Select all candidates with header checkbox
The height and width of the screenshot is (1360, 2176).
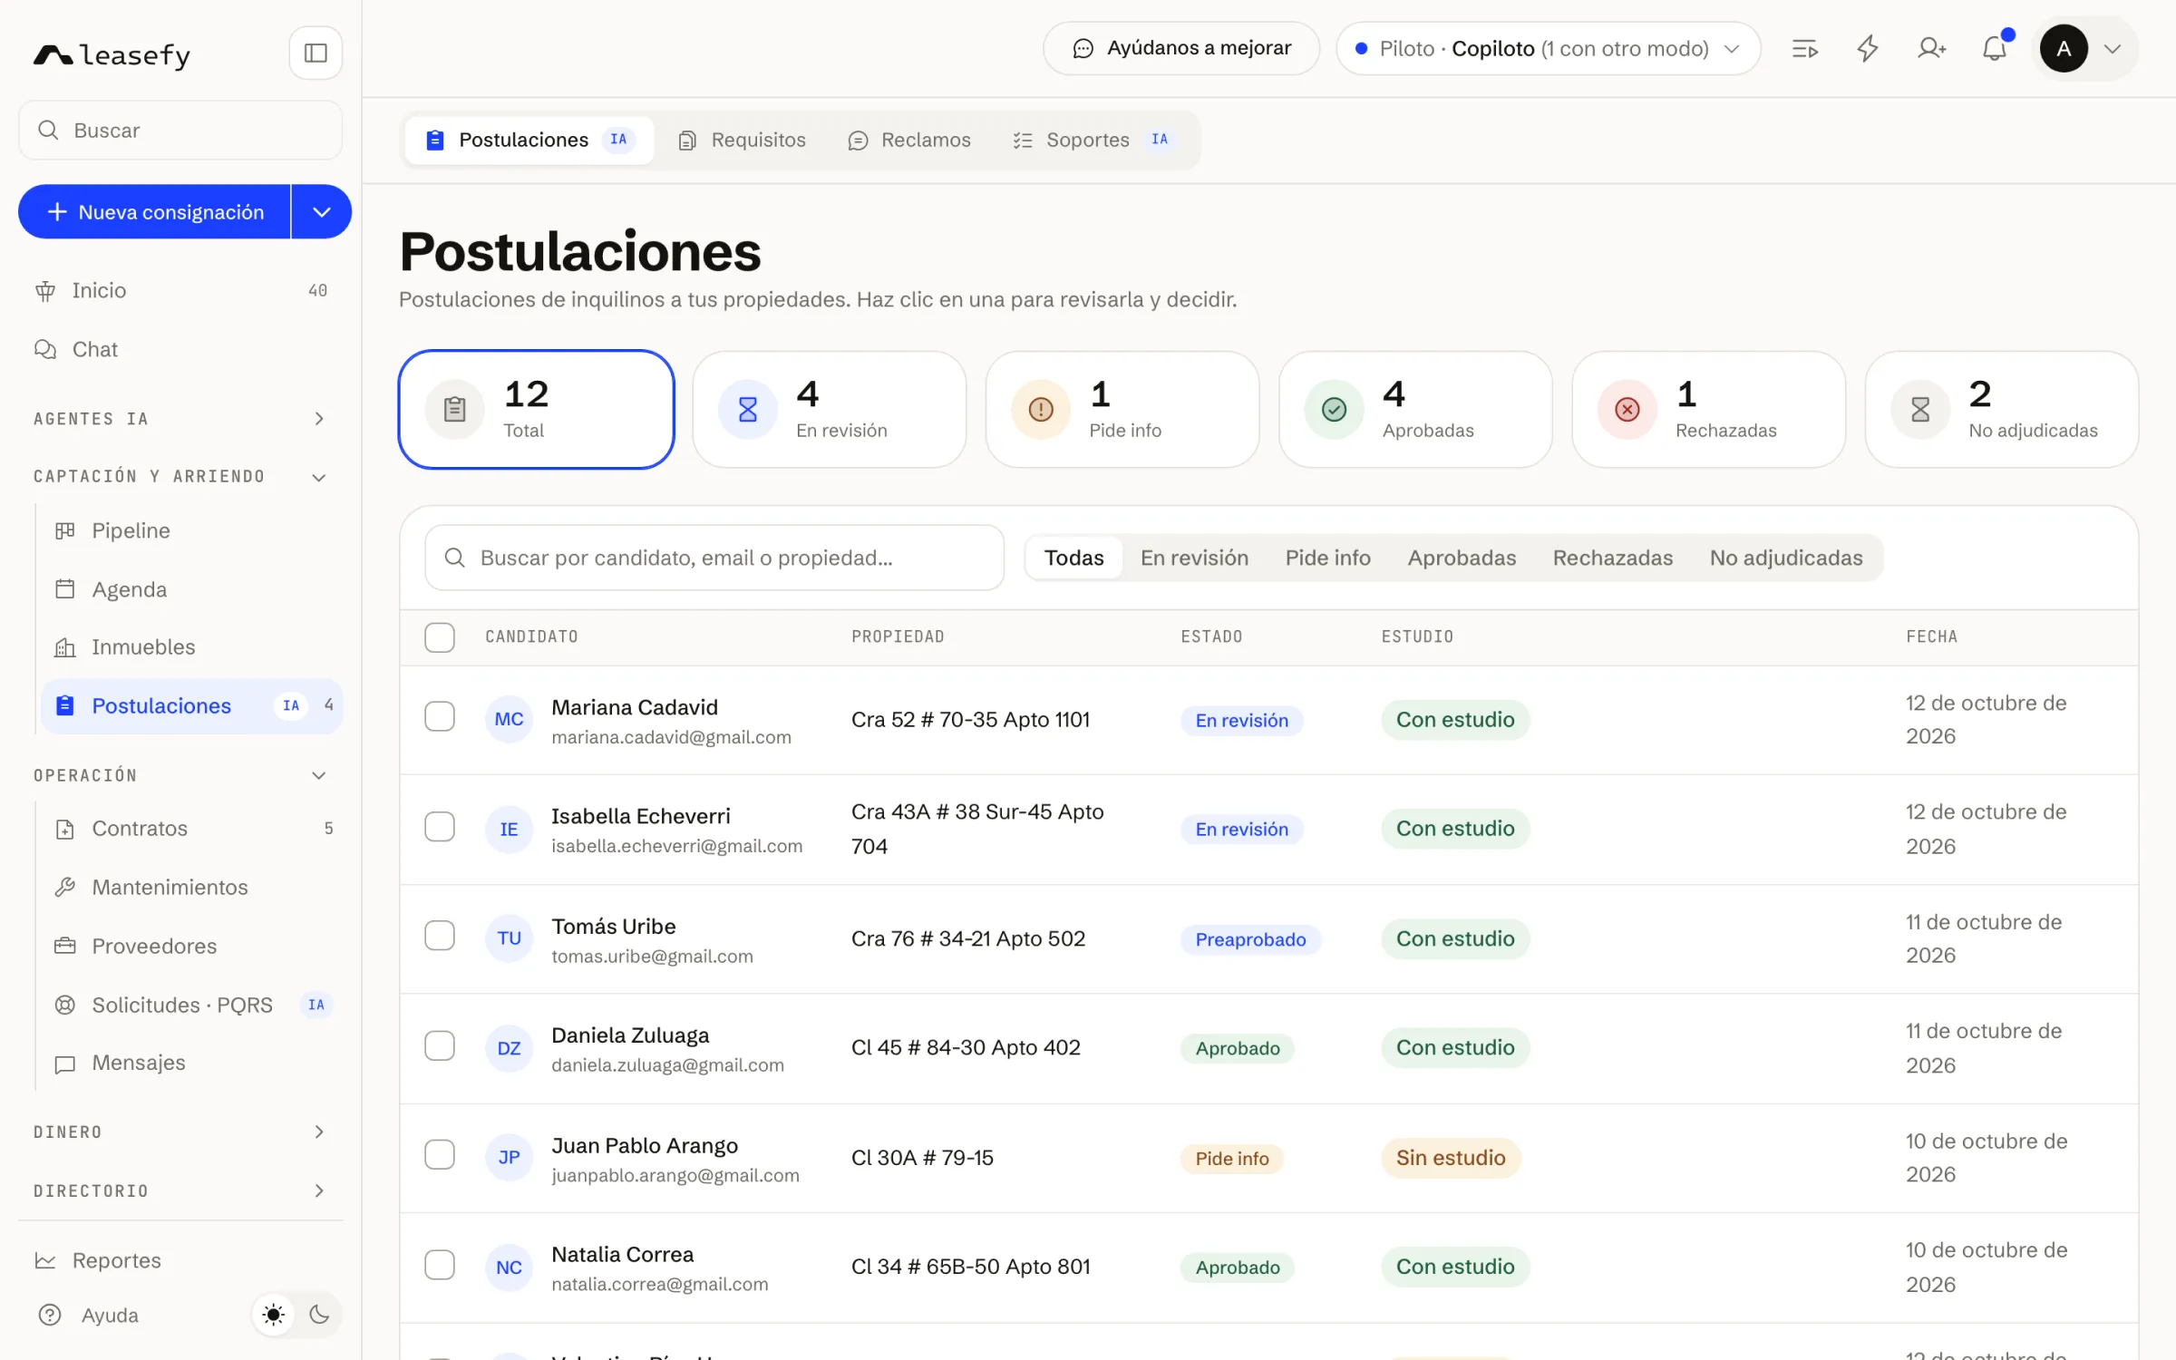click(x=440, y=637)
